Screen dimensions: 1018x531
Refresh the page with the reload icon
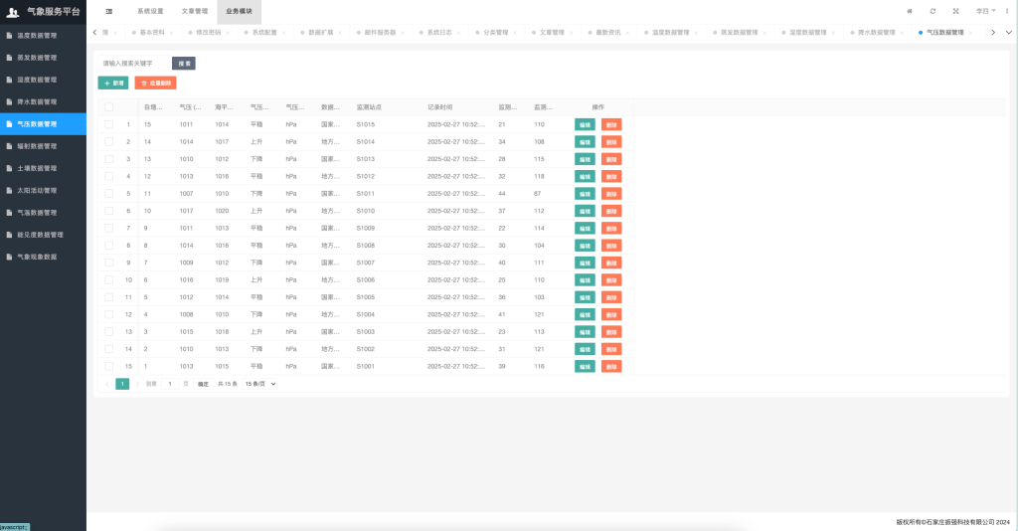(933, 11)
